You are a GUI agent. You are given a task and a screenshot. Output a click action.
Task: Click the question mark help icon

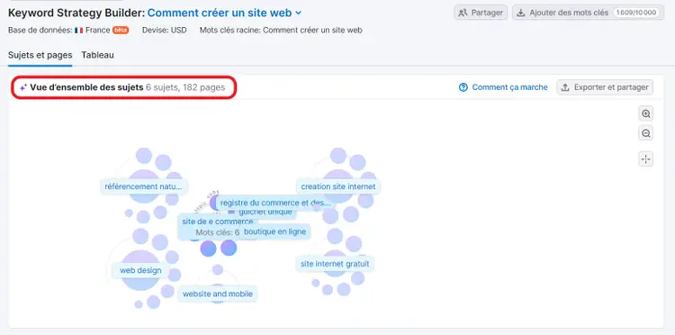click(463, 87)
